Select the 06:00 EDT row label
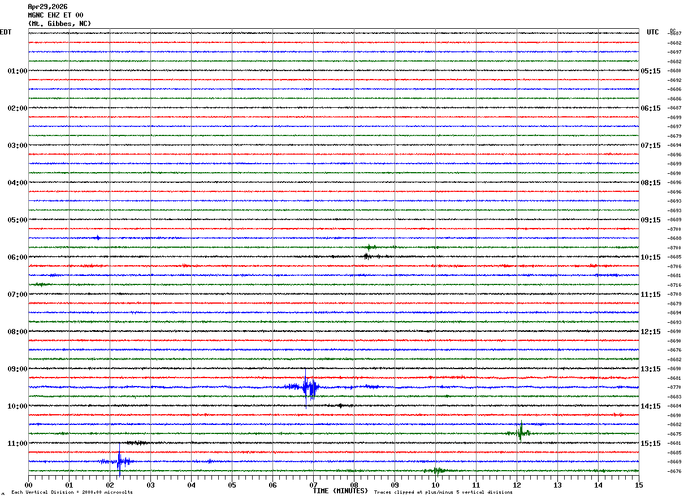The image size is (684, 500). [x=17, y=257]
